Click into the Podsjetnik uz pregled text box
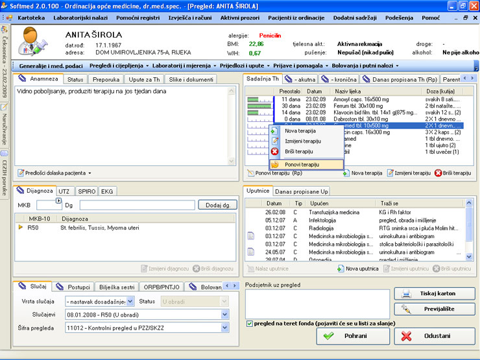The width and height of the screenshot is (480, 360). click(317, 304)
